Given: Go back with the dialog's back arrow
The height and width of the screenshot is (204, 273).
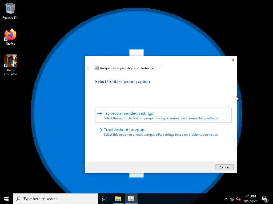Looking at the screenshot, I should click(89, 68).
